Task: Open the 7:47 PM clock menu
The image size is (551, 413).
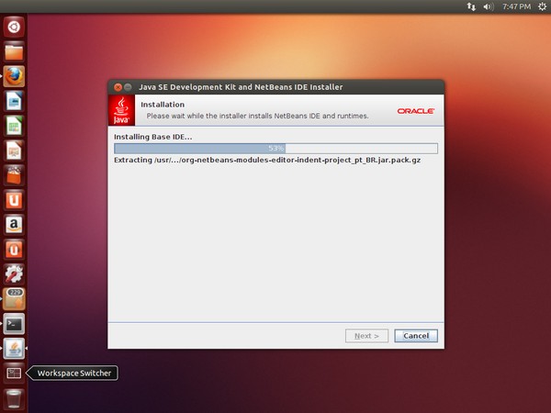Action: coord(516,6)
